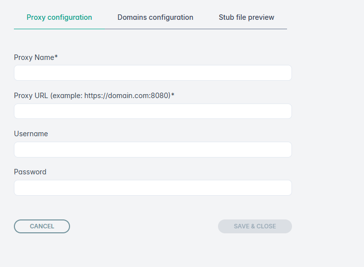
Task: Click the Password label above its field
Action: (30, 172)
